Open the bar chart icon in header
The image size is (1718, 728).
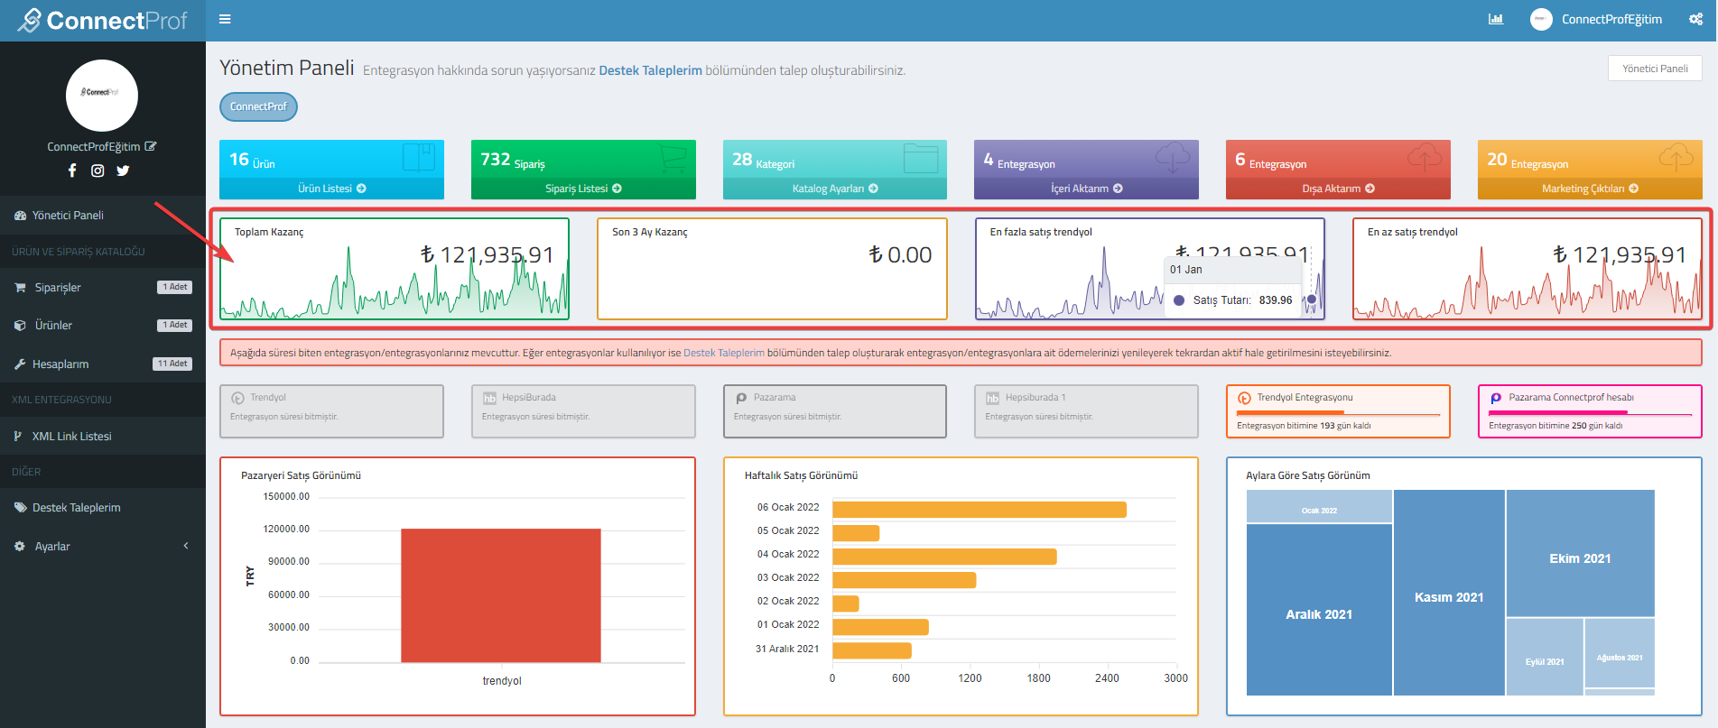pos(1496,19)
